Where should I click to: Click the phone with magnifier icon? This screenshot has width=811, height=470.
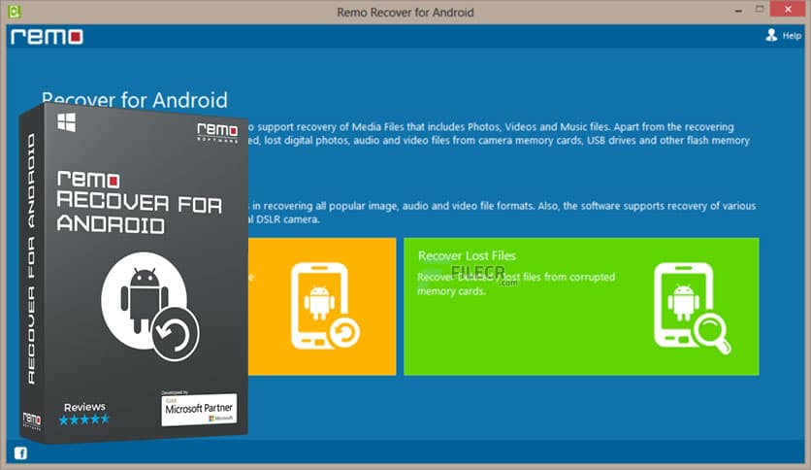click(x=692, y=308)
